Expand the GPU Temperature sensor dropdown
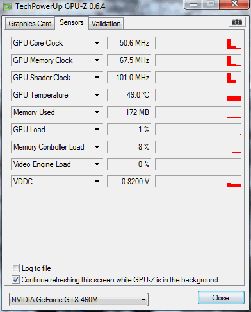 tap(97, 95)
